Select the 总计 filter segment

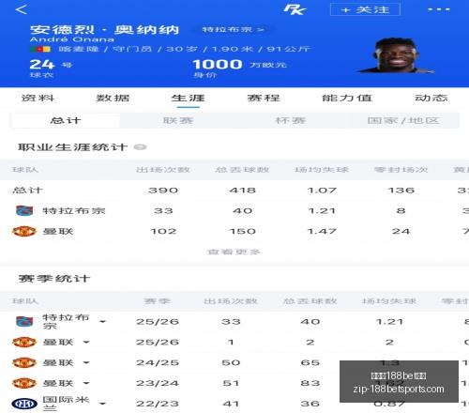(x=66, y=120)
